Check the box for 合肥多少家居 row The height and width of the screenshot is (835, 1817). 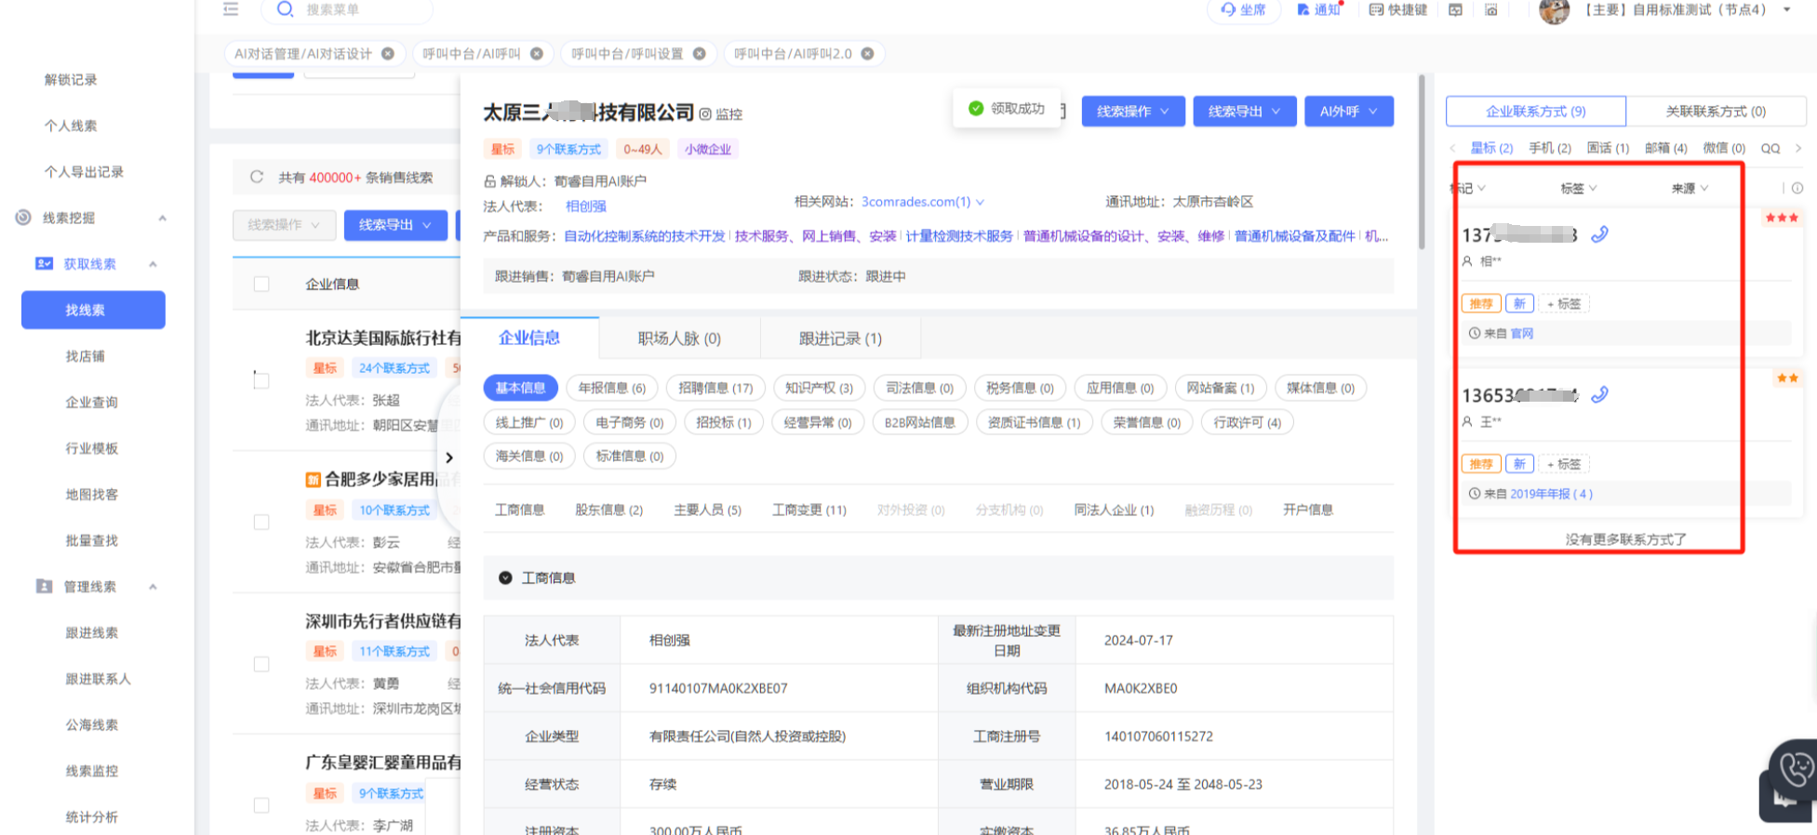point(261,523)
